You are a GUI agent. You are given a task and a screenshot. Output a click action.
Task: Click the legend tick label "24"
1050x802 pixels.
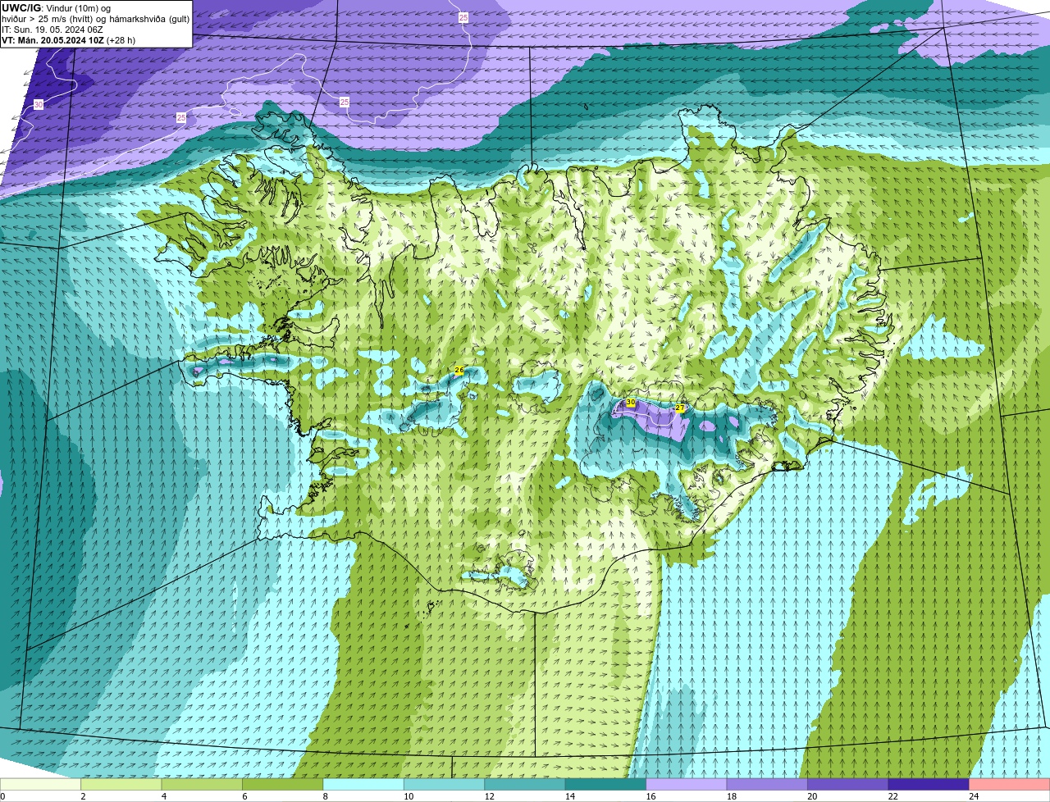(x=973, y=796)
